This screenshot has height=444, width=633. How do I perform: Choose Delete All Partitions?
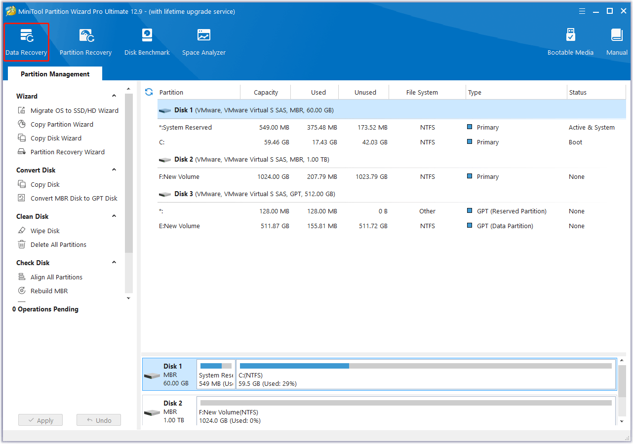pyautogui.click(x=52, y=244)
